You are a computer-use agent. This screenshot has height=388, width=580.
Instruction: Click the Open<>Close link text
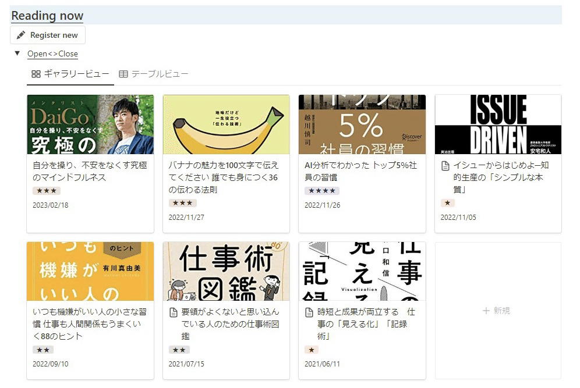tap(52, 54)
